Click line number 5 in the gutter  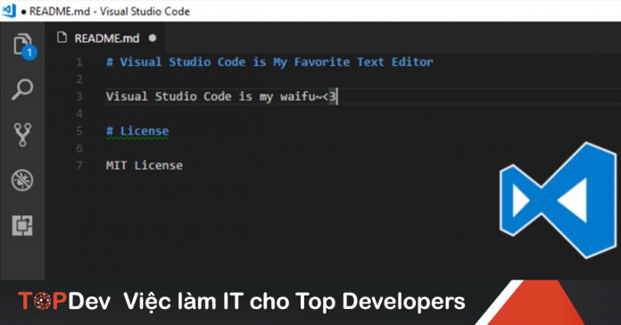79,131
